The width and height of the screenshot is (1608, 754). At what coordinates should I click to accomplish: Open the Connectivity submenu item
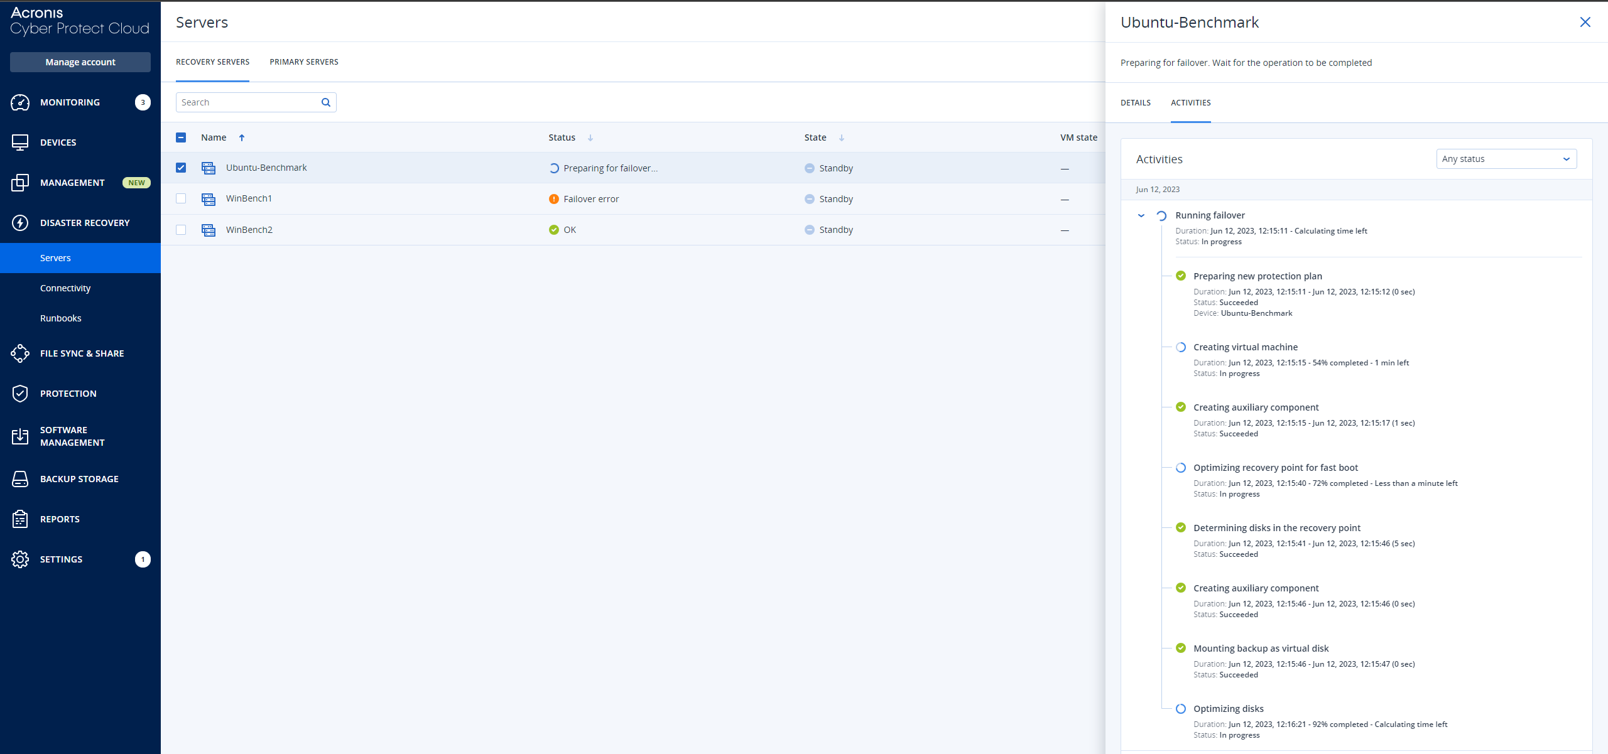tap(80, 288)
